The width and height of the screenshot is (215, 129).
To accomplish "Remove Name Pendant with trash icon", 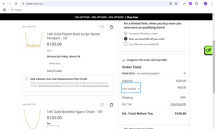I will (112, 27).
